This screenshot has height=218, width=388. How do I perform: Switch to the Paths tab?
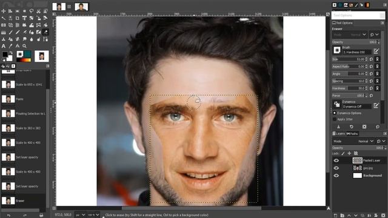point(352,134)
